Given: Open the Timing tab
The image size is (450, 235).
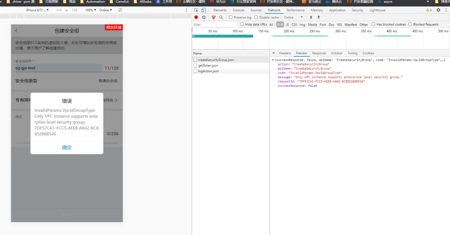Looking at the screenshot, I should [352, 53].
